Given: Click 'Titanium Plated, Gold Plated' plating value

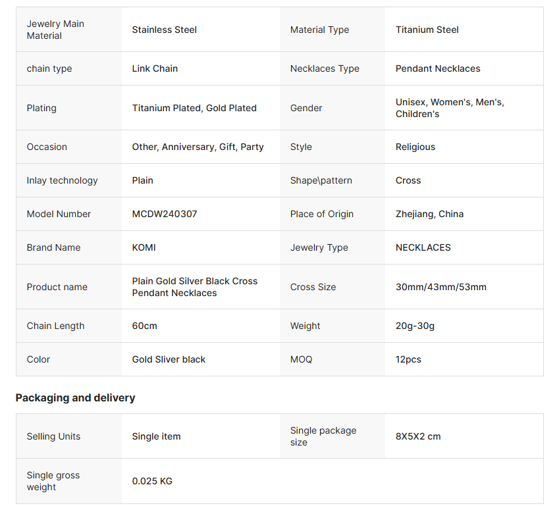Looking at the screenshot, I should point(194,108).
